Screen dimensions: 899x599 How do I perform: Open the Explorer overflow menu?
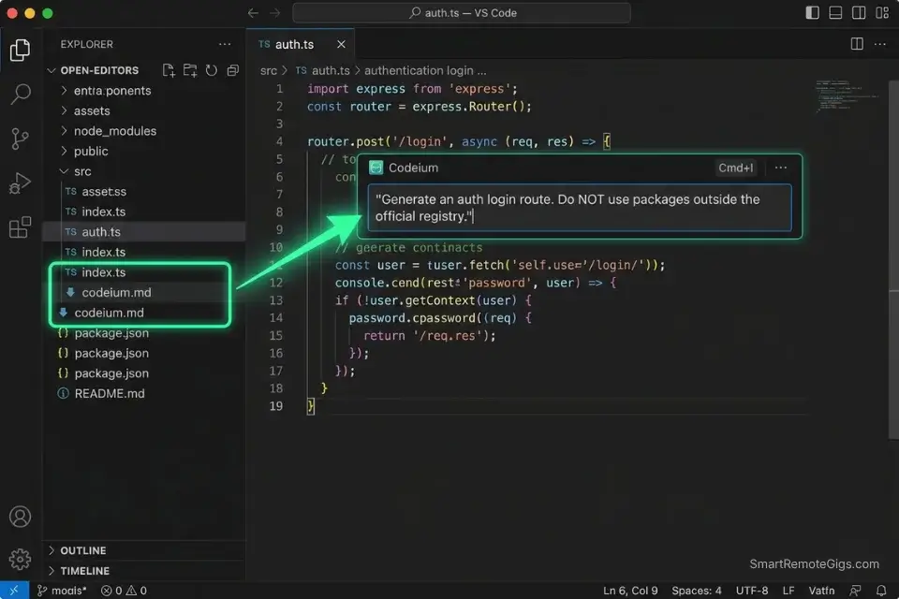(224, 43)
